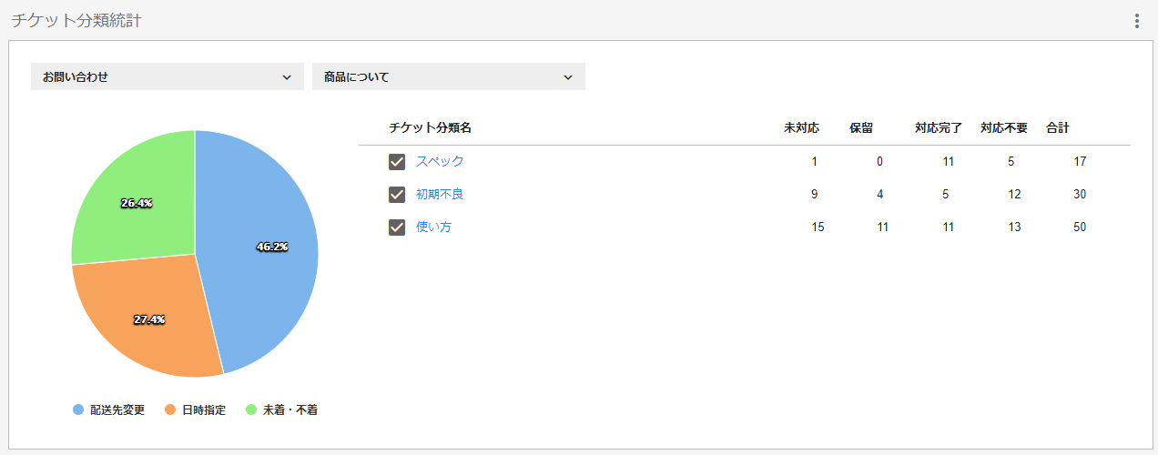The width and height of the screenshot is (1158, 455).
Task: Open the 商品について dropdown
Action: (x=449, y=76)
